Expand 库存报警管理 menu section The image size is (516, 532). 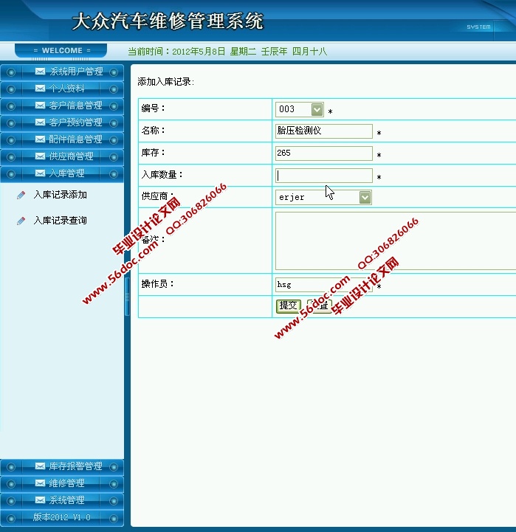click(62, 466)
